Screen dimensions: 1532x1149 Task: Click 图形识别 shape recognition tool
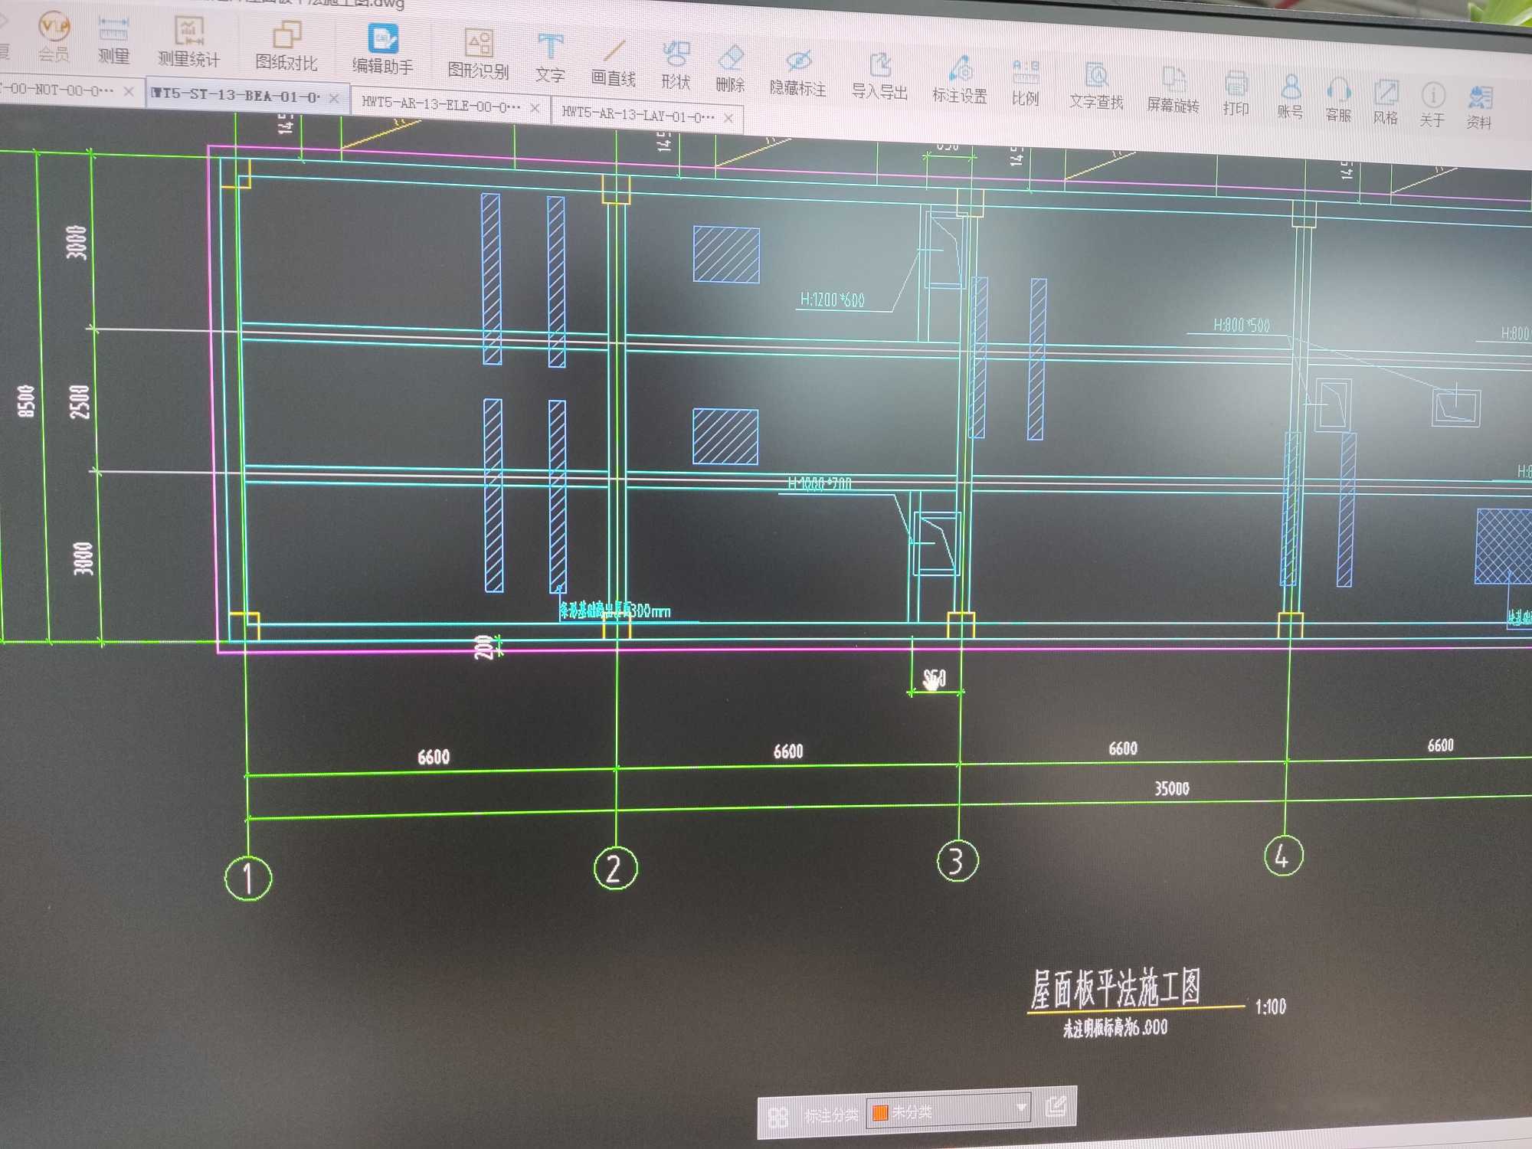[479, 54]
